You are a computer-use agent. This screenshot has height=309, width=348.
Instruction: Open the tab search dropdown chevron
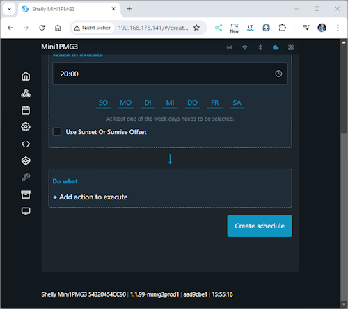point(9,9)
